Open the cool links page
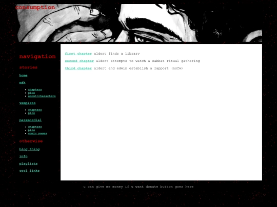This screenshot has width=277, height=207. coord(30,171)
